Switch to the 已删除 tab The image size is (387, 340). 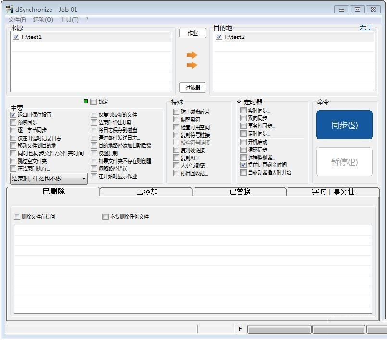53,191
